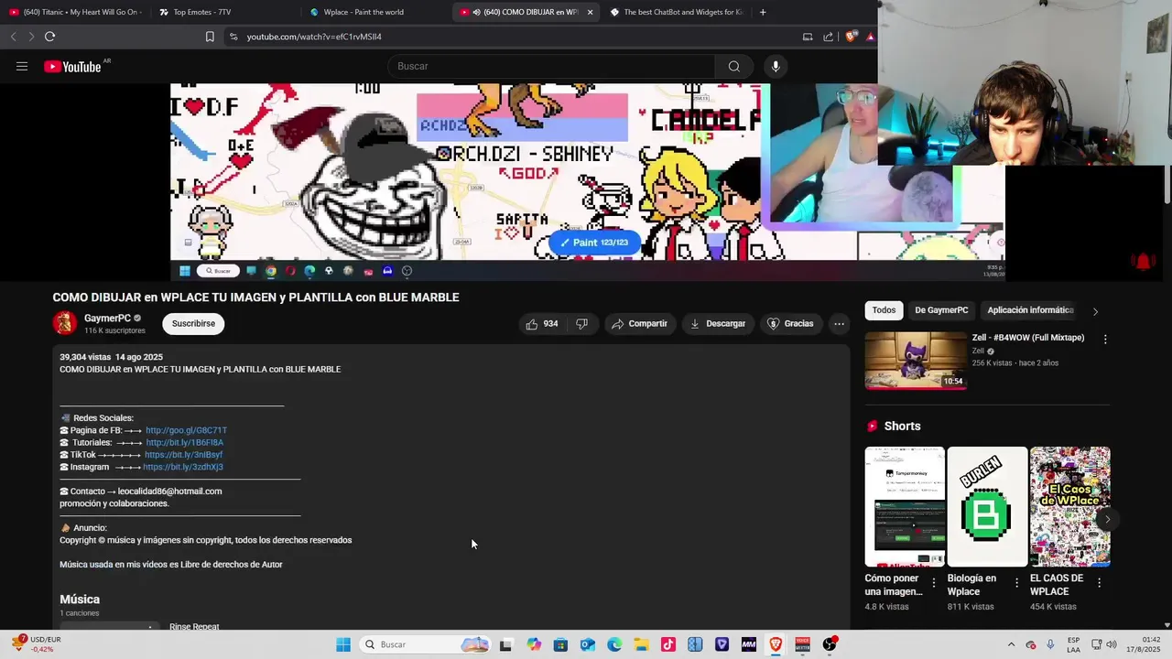Select the Todos filter chip
Image resolution: width=1172 pixels, height=659 pixels.
pyautogui.click(x=884, y=310)
